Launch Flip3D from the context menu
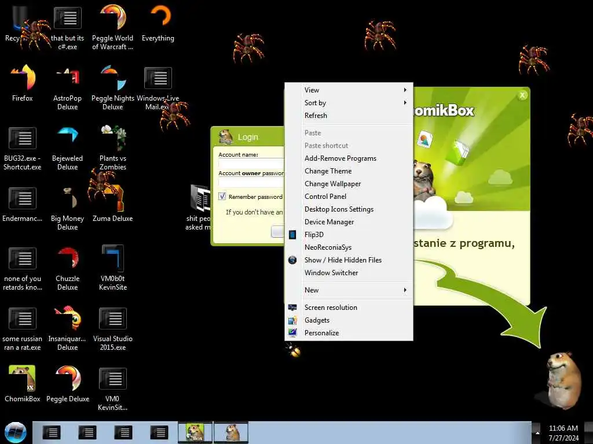Viewport: 593px width, 444px height. click(x=349, y=235)
